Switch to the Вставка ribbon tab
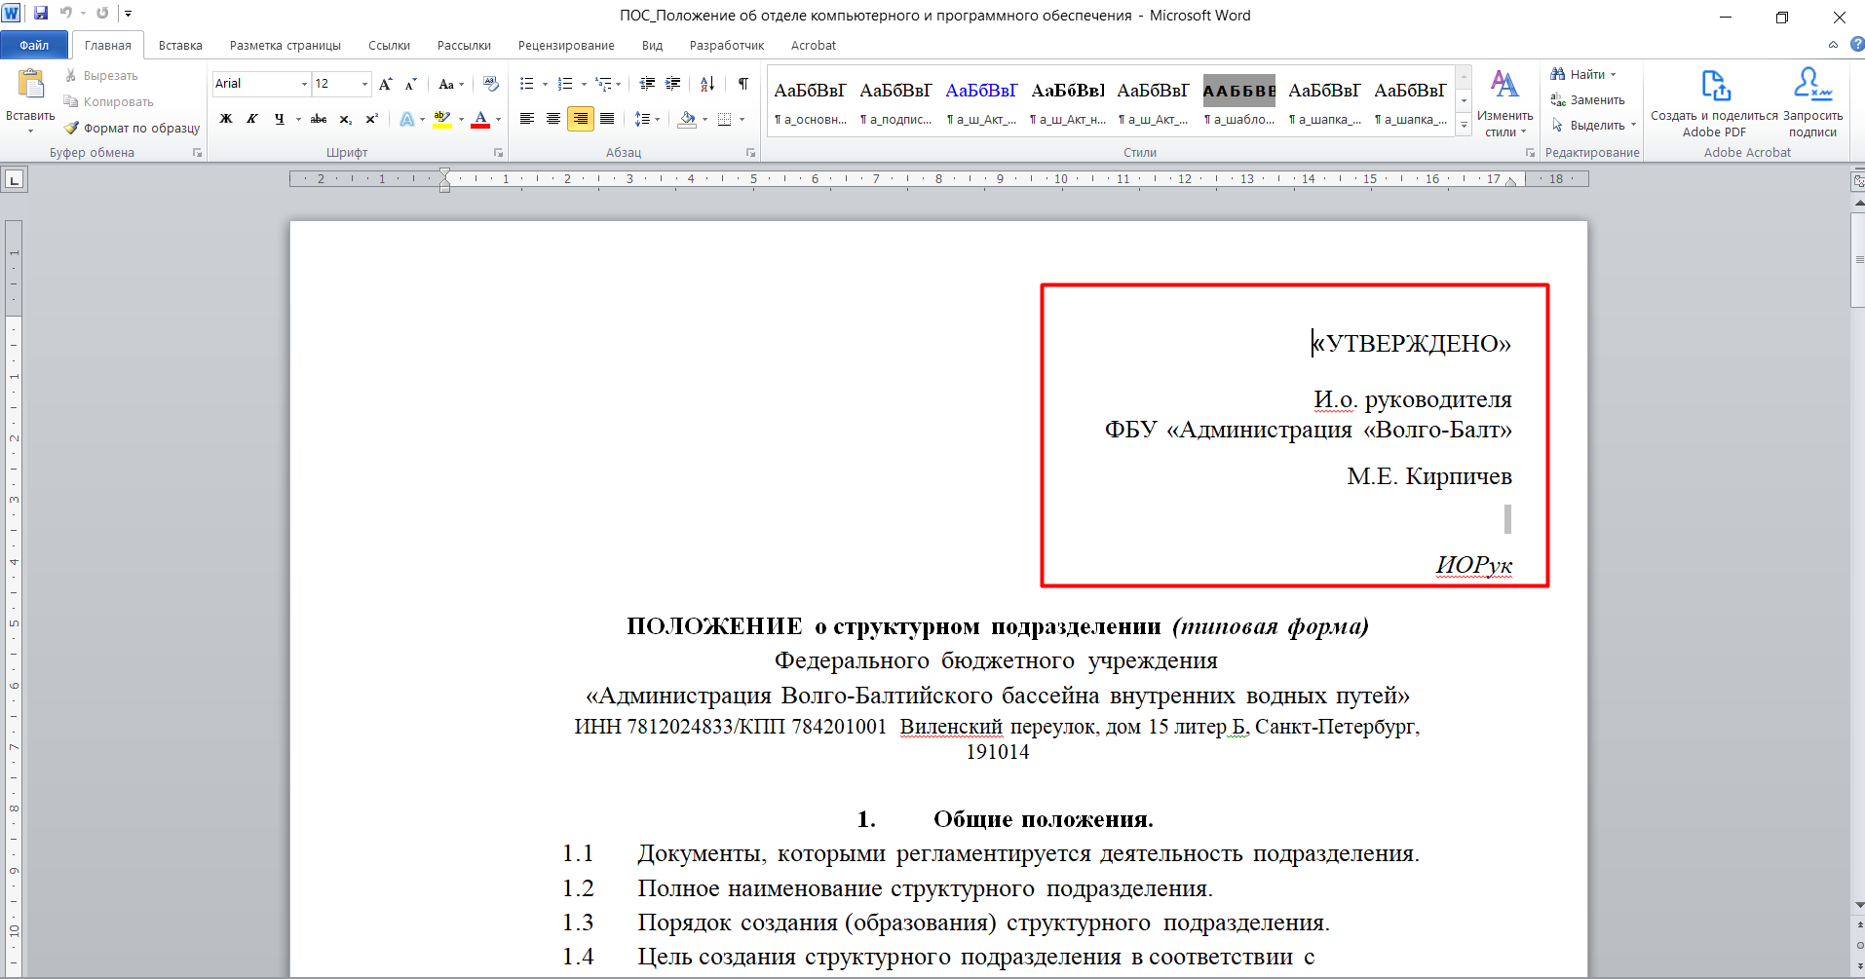Viewport: 1865px width, 979px height. click(x=180, y=45)
